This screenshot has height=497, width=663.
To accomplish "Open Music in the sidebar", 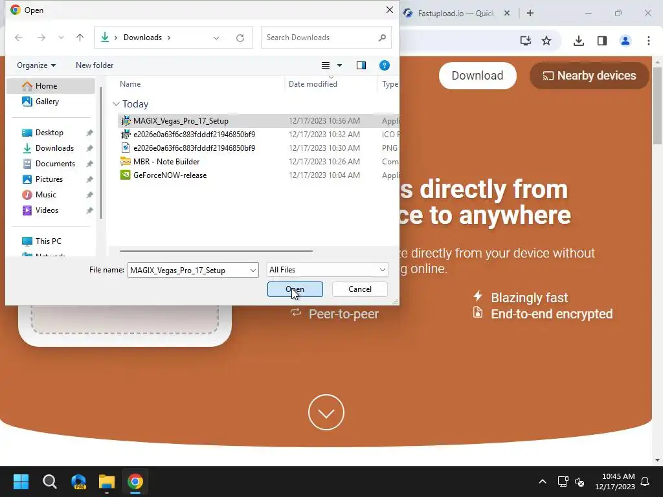I will tap(46, 195).
